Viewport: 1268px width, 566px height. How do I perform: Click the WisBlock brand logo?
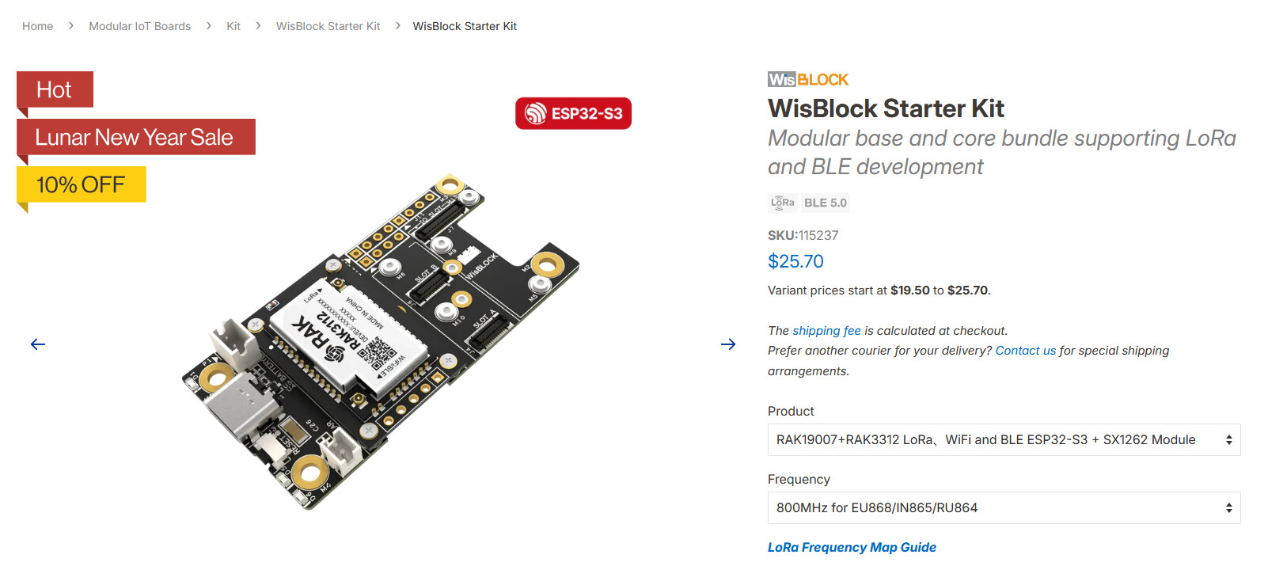pyautogui.click(x=807, y=80)
